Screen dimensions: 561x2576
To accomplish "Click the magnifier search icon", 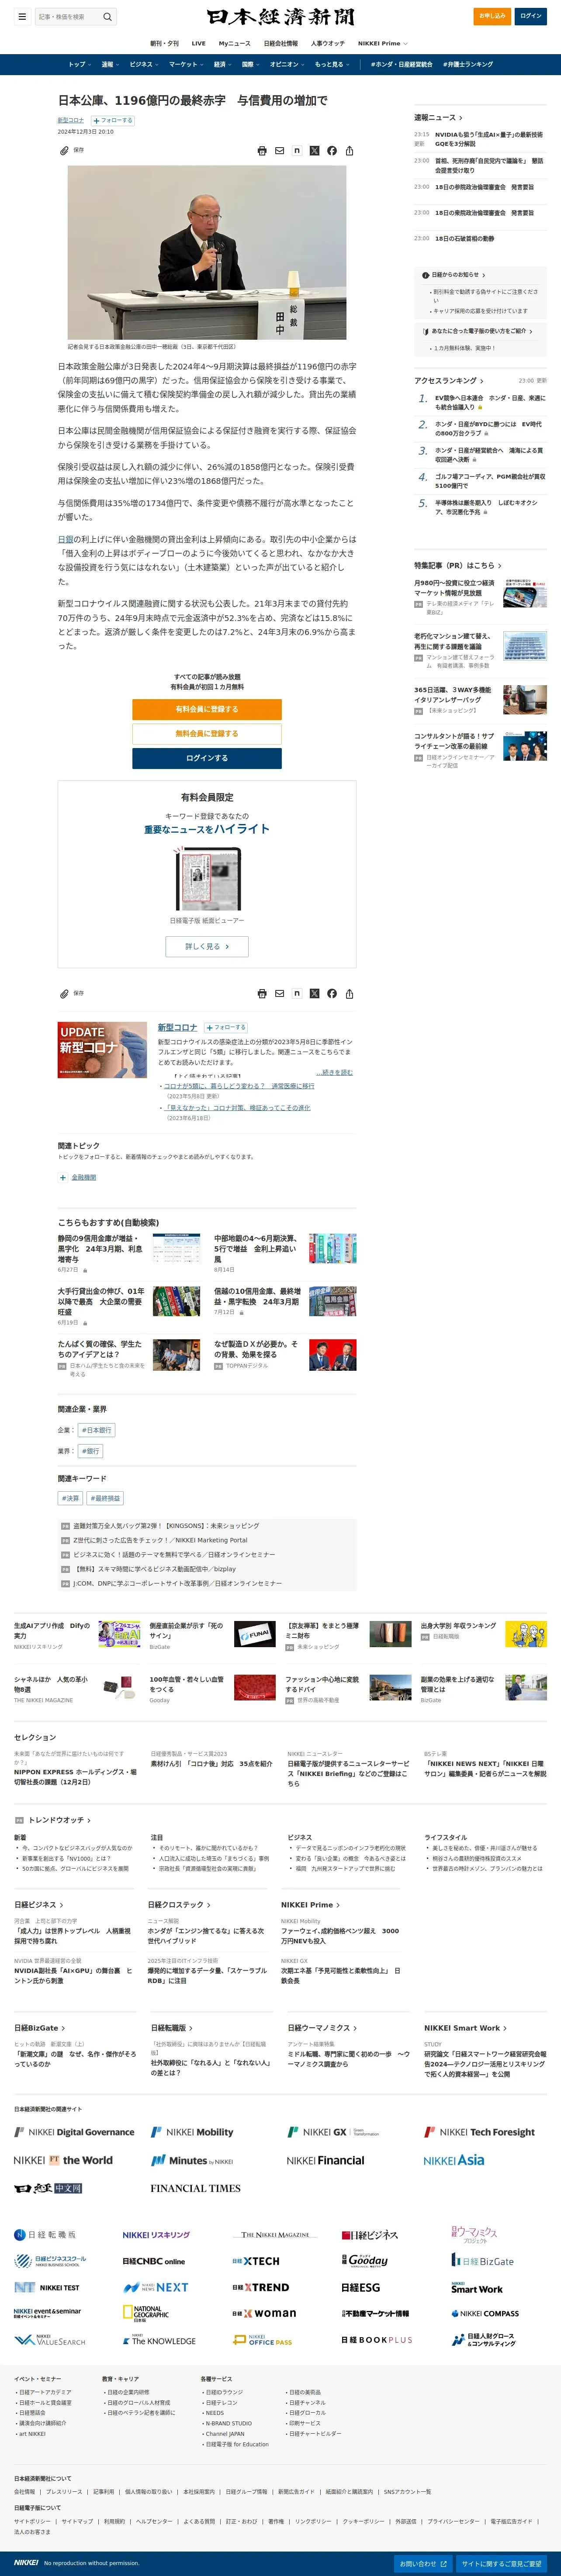I will click(x=107, y=17).
